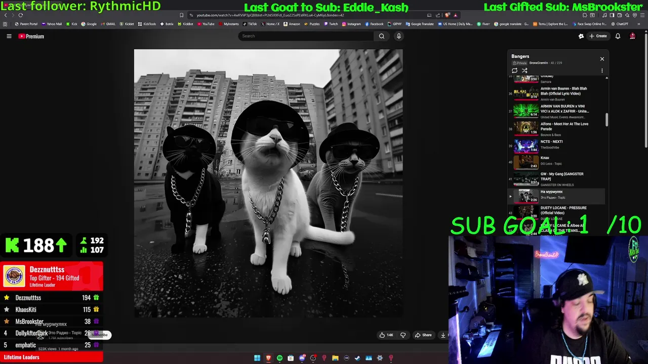648x364 pixels.
Task: Reload the page with refresh icon
Action: tap(21, 15)
